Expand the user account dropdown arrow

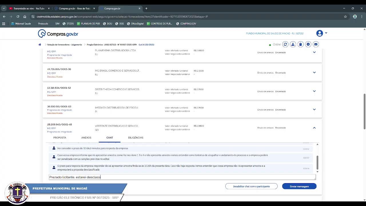pyautogui.click(x=326, y=33)
